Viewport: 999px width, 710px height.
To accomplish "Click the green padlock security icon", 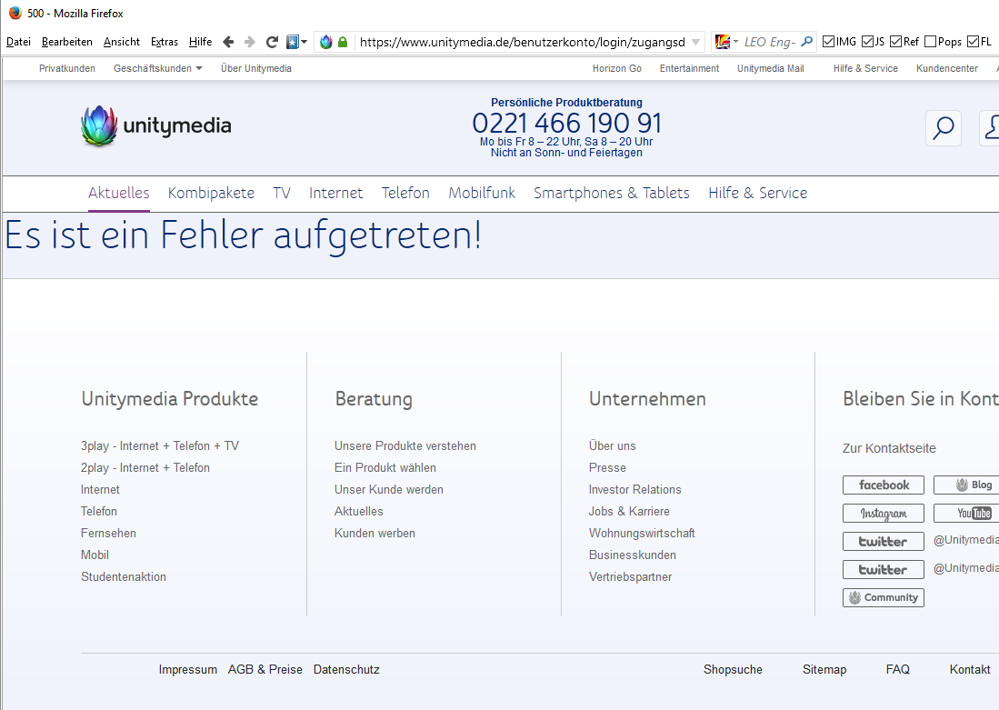I will point(343,42).
